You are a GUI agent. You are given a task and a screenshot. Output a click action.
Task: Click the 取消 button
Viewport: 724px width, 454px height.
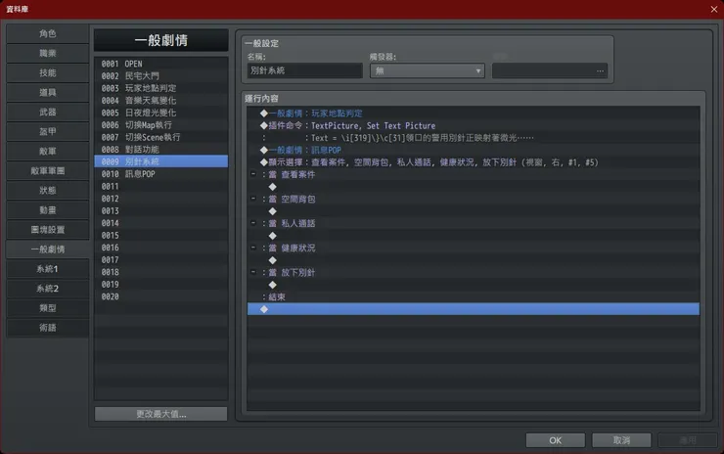tap(621, 440)
